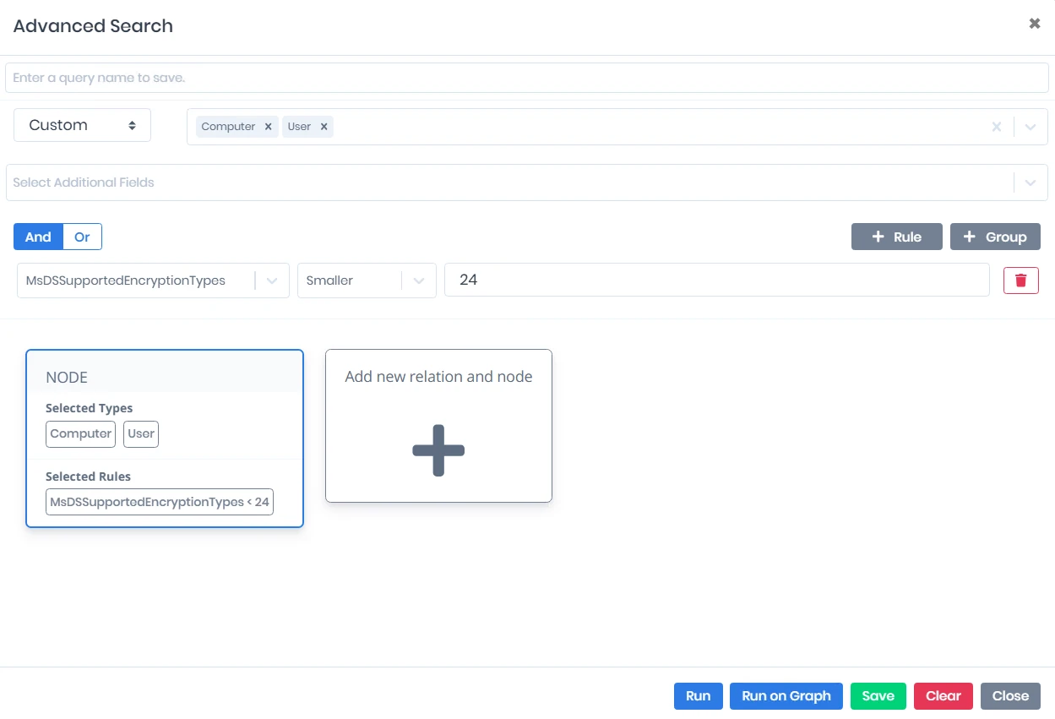
Task: Switch the condition operator to Or
Action: point(82,237)
